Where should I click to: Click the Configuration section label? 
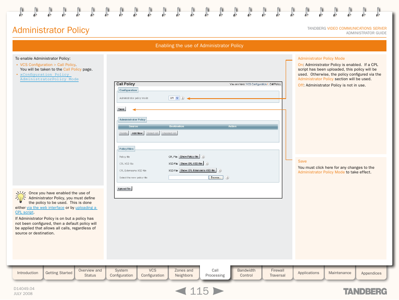tap(128, 90)
